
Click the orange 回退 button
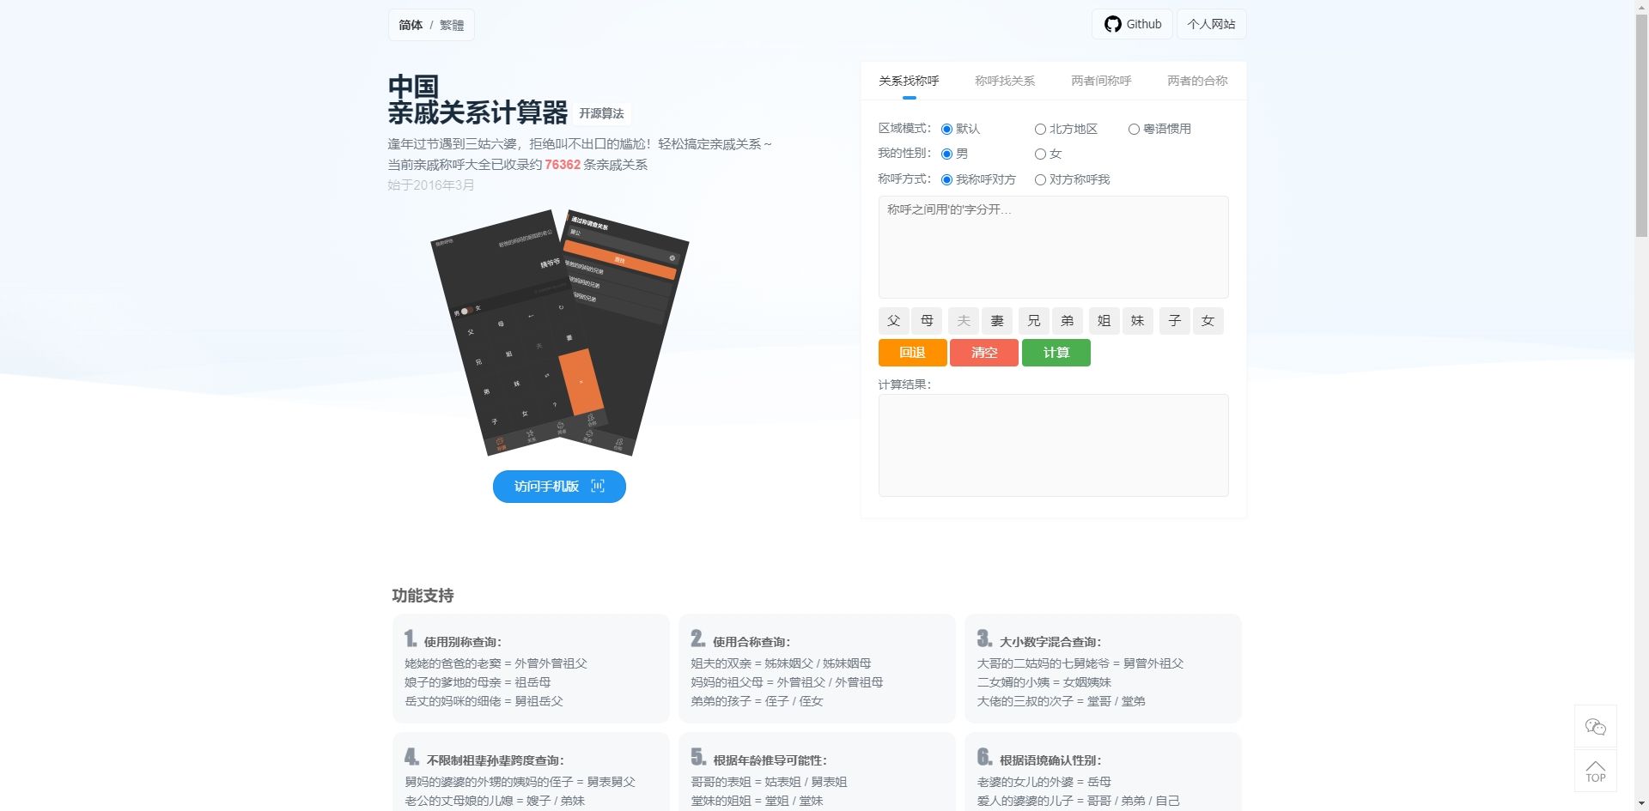[x=912, y=353]
